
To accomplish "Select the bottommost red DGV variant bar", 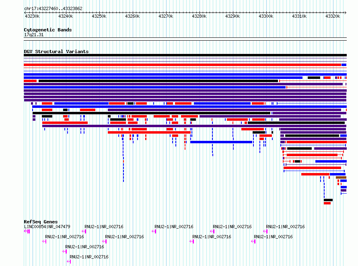I will [327, 203].
